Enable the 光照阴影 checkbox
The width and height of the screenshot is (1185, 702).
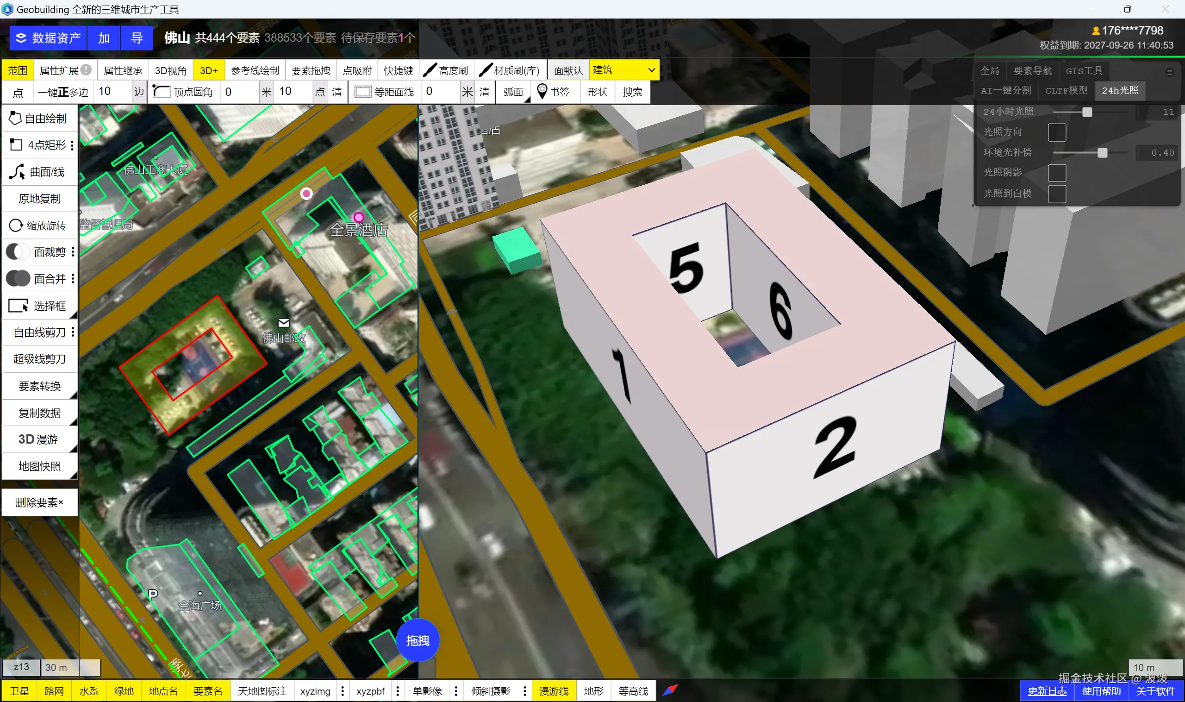(x=1056, y=173)
